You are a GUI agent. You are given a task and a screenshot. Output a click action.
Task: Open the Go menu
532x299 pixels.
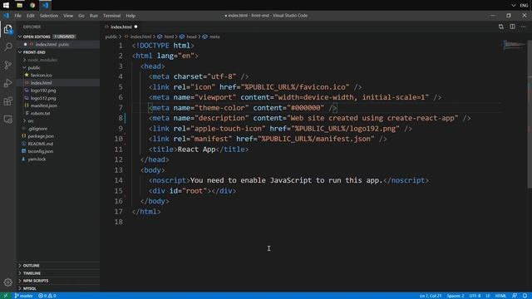tap(81, 16)
